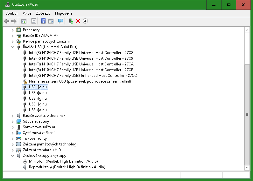Image resolution: width=253 pixels, height=181 pixels.
Task: Select the Zařízení paměťových technologií label
Action: (x=51, y=144)
